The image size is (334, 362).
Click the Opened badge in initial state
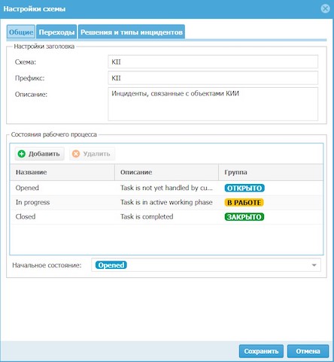[111, 265]
